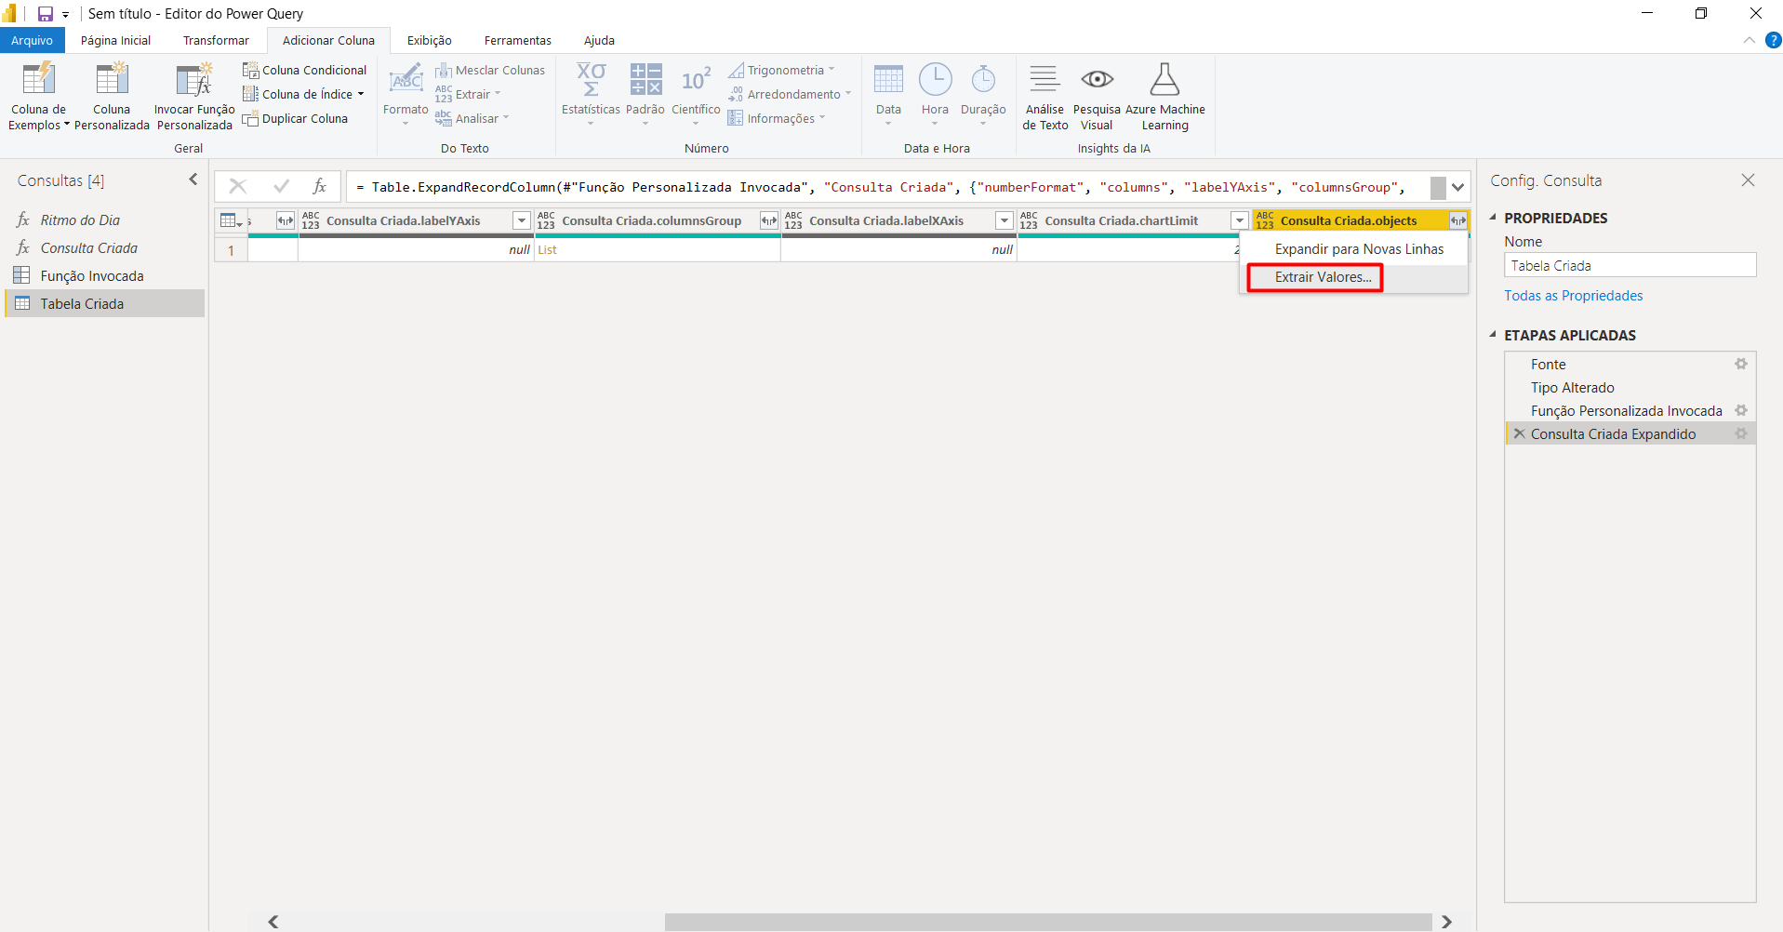Open the Analisar dropdown
Viewport: 1783px width, 932px height.
472,118
